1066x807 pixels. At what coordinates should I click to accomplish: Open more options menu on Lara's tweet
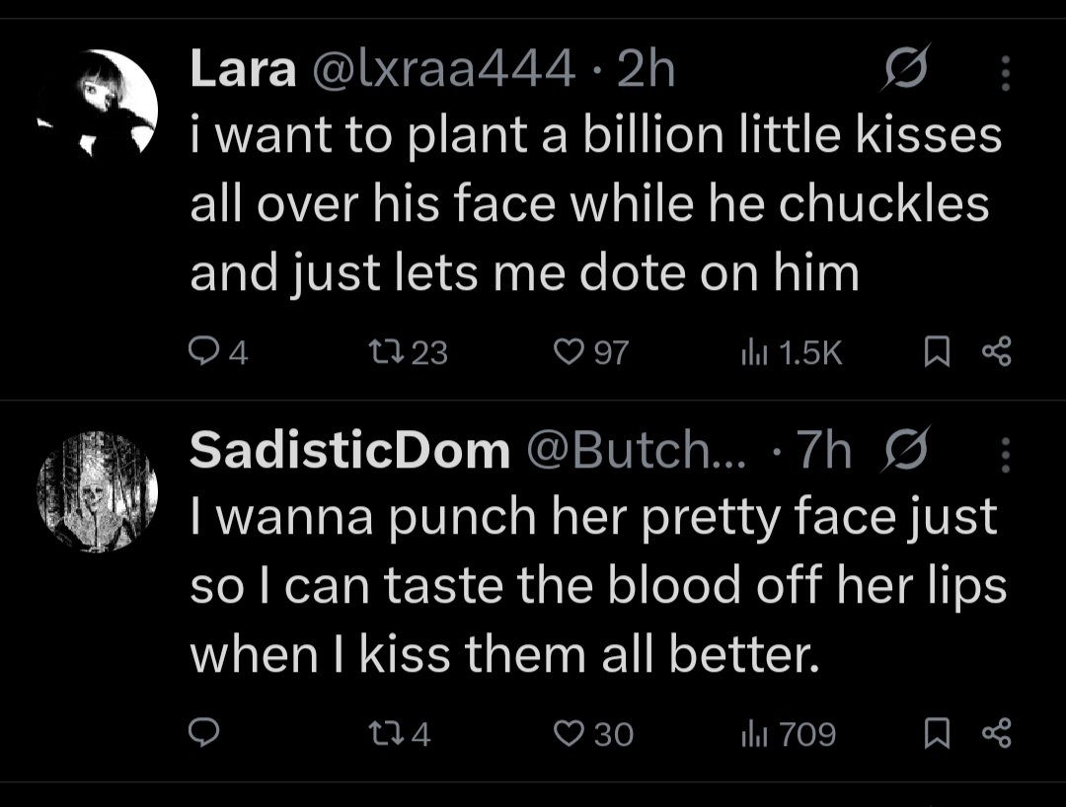pos(1006,73)
